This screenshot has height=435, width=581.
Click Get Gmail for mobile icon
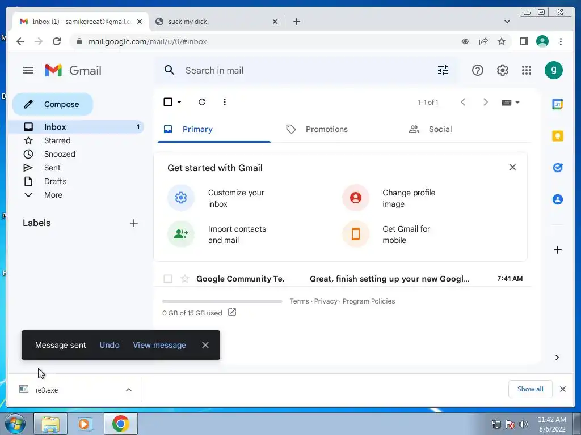[x=356, y=234]
